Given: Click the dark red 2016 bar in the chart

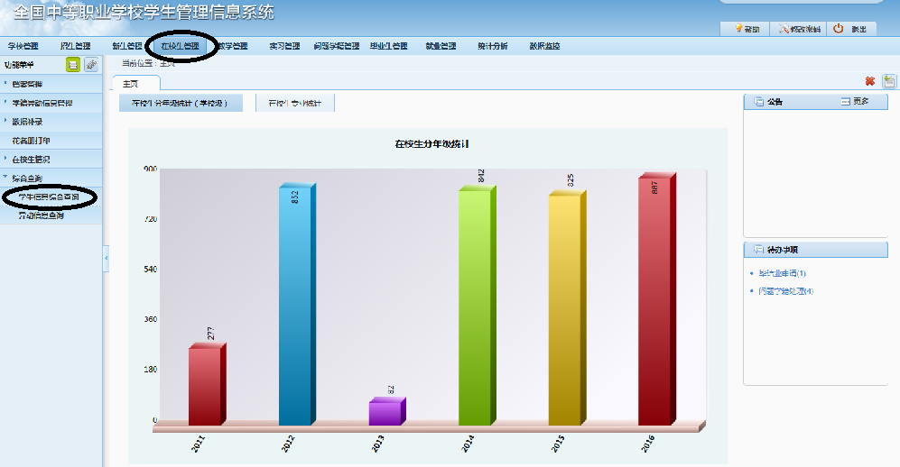Looking at the screenshot, I should pyautogui.click(x=656, y=299).
